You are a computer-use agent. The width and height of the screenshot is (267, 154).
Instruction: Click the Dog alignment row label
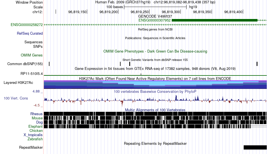click(40, 122)
